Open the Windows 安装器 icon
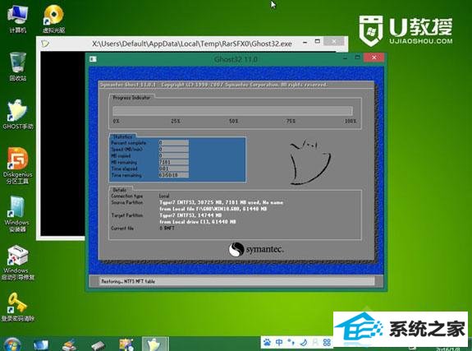 coord(17,214)
